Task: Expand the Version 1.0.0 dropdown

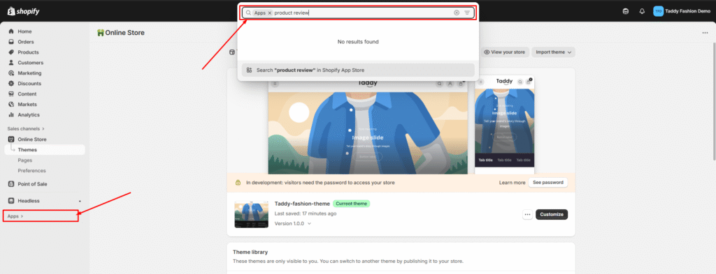Action: click(293, 224)
